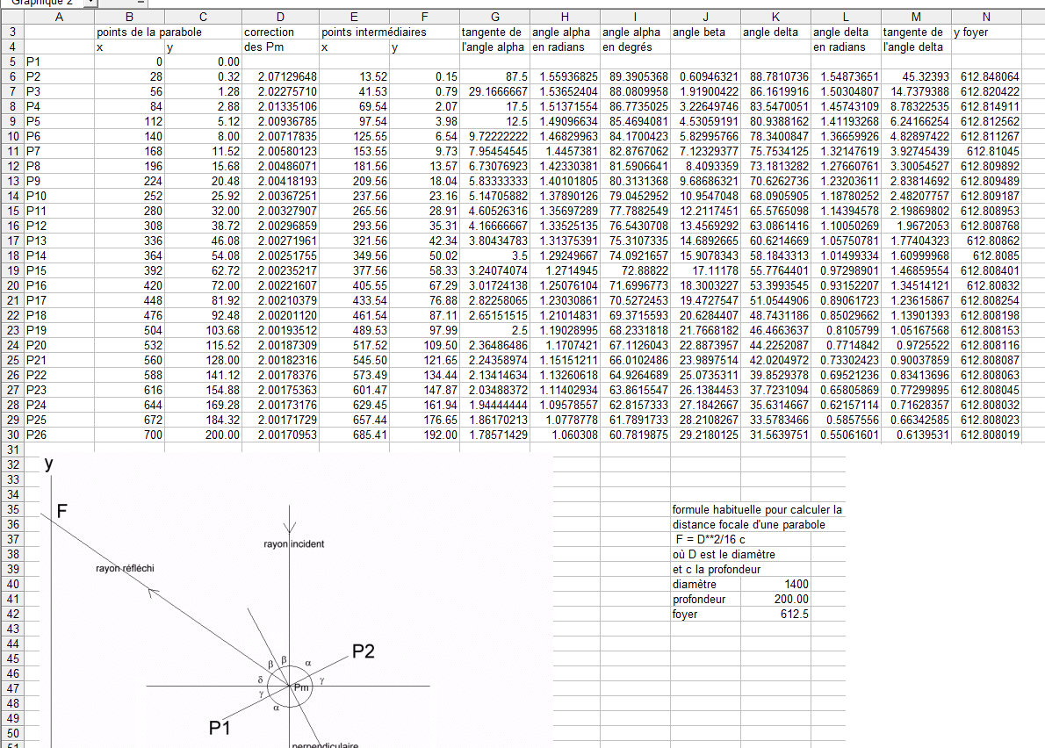
Task: Click cell with value 29.1666667
Action: (x=494, y=92)
